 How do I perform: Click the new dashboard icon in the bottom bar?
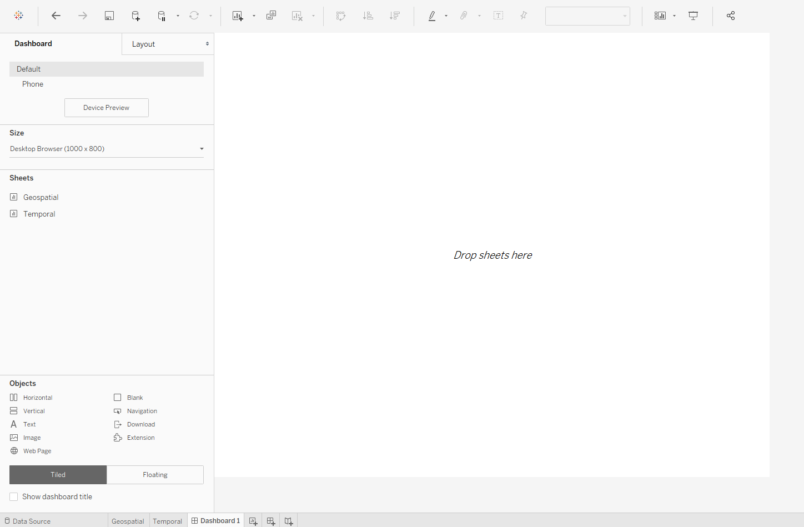click(x=271, y=521)
